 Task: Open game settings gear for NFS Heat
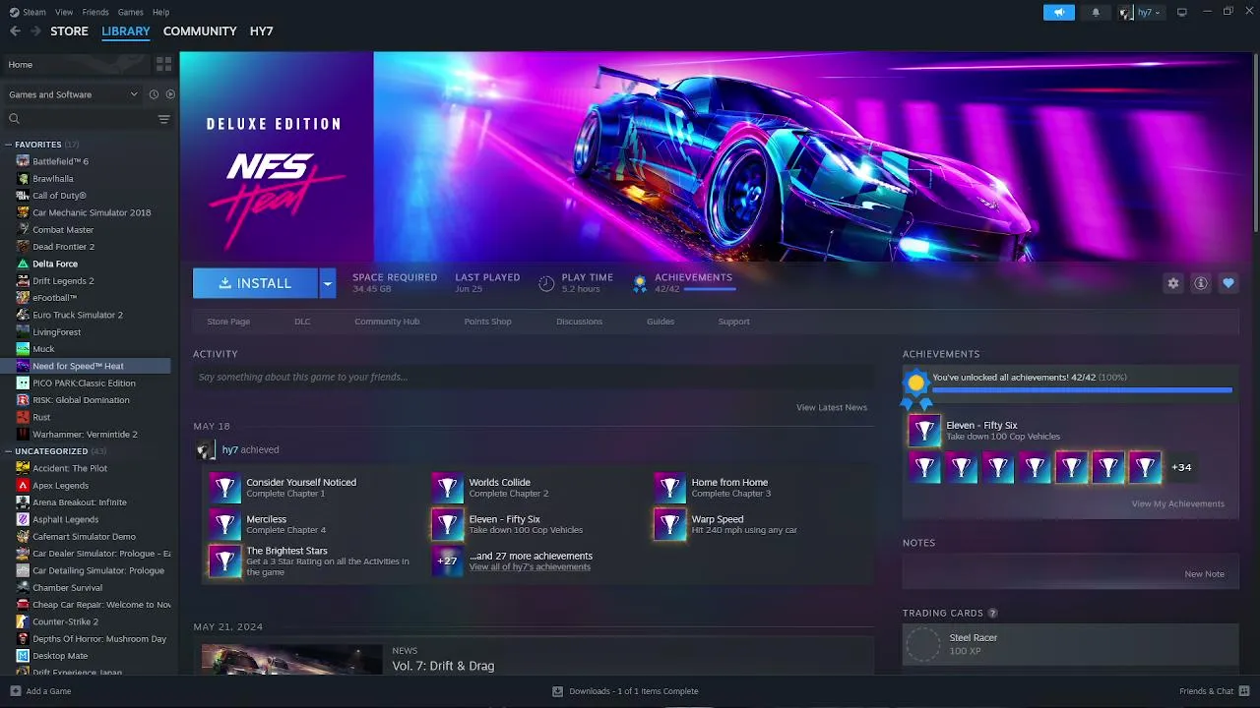pos(1173,283)
